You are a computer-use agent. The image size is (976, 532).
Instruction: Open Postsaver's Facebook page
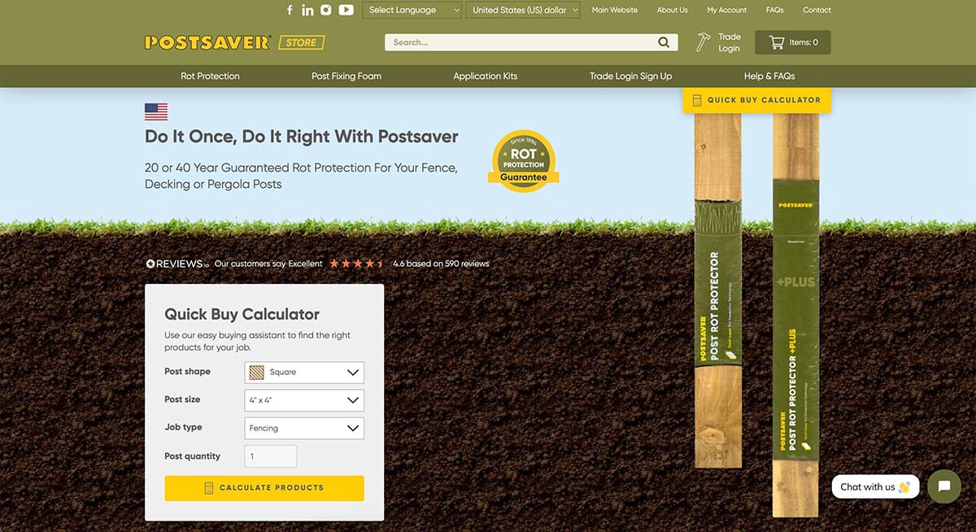coord(289,10)
